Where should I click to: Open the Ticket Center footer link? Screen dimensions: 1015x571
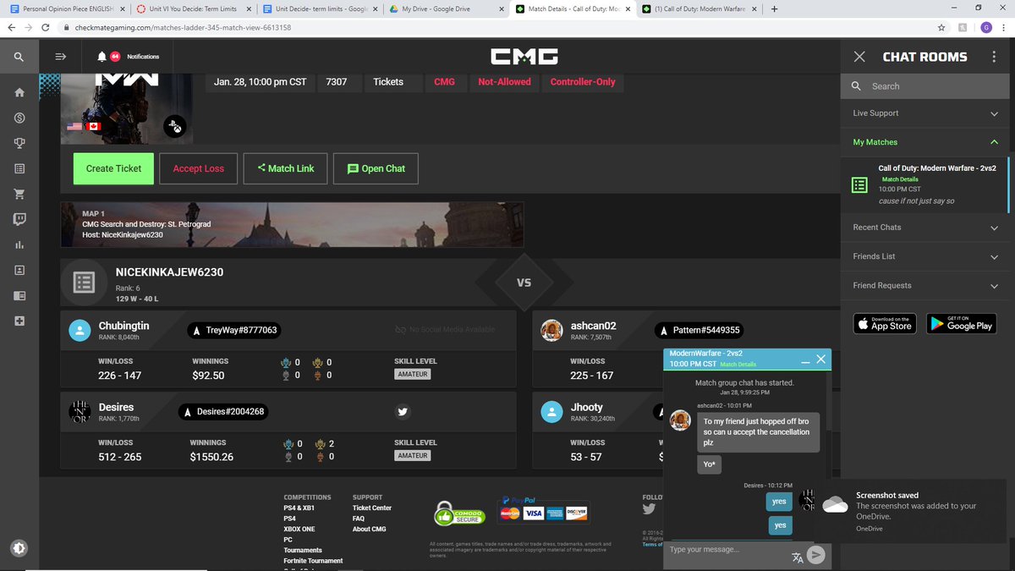pos(372,508)
